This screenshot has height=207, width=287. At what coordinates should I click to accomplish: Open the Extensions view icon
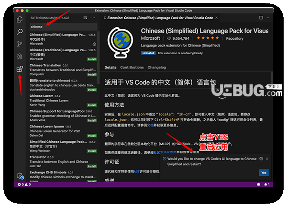pyautogui.click(x=20, y=69)
